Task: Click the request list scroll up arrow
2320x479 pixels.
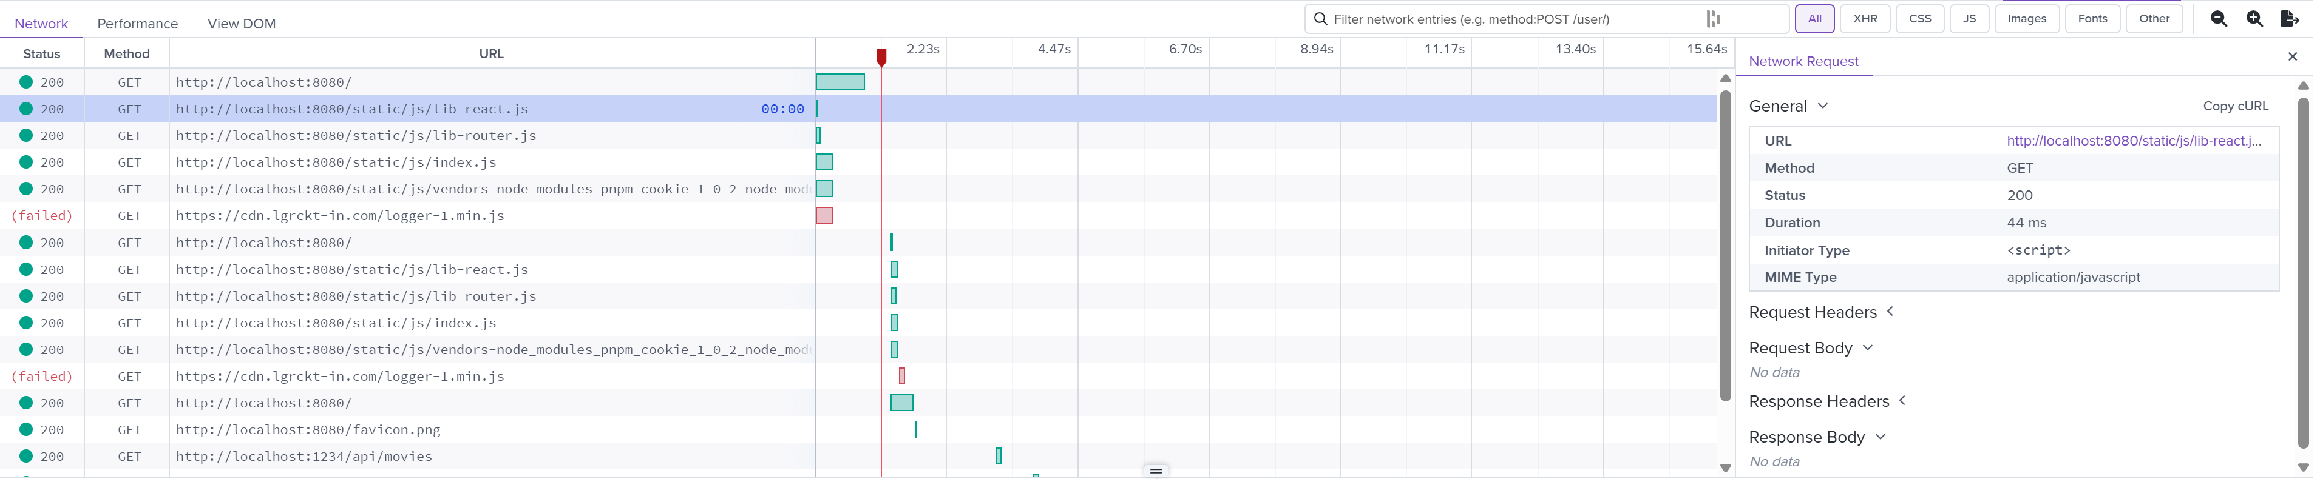Action: [x=1726, y=78]
